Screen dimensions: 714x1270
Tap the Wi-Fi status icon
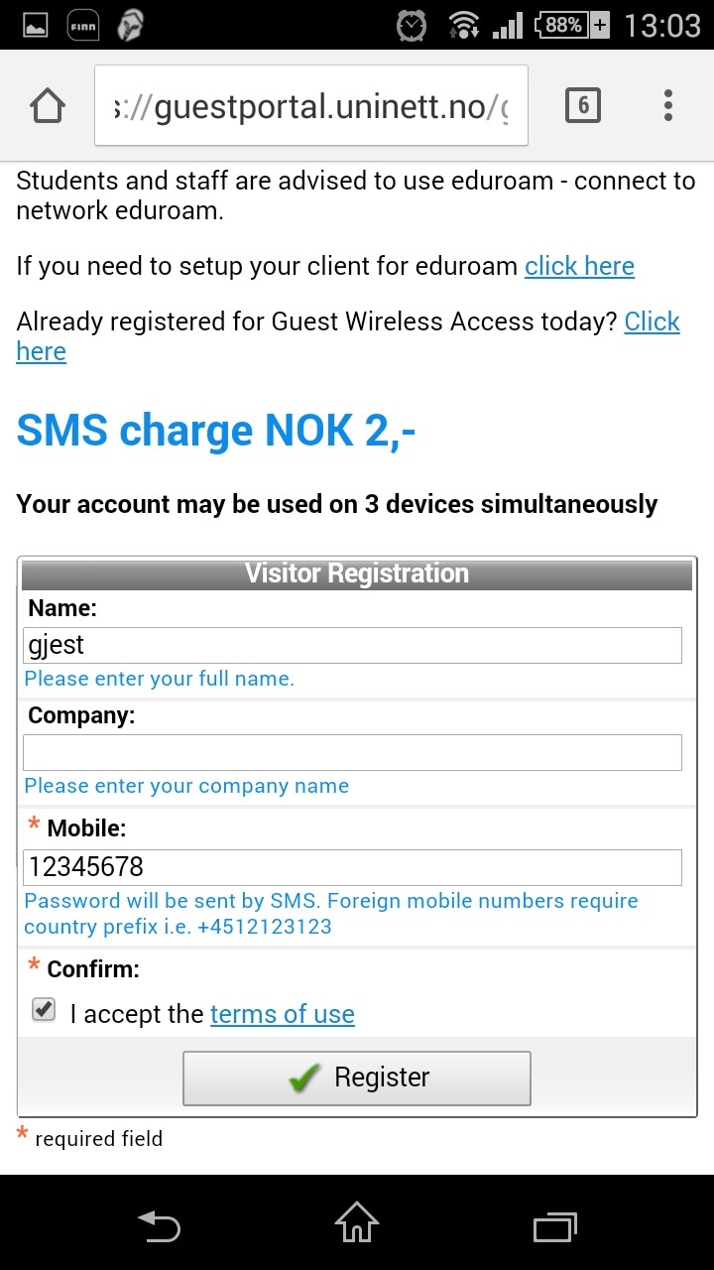[x=463, y=25]
